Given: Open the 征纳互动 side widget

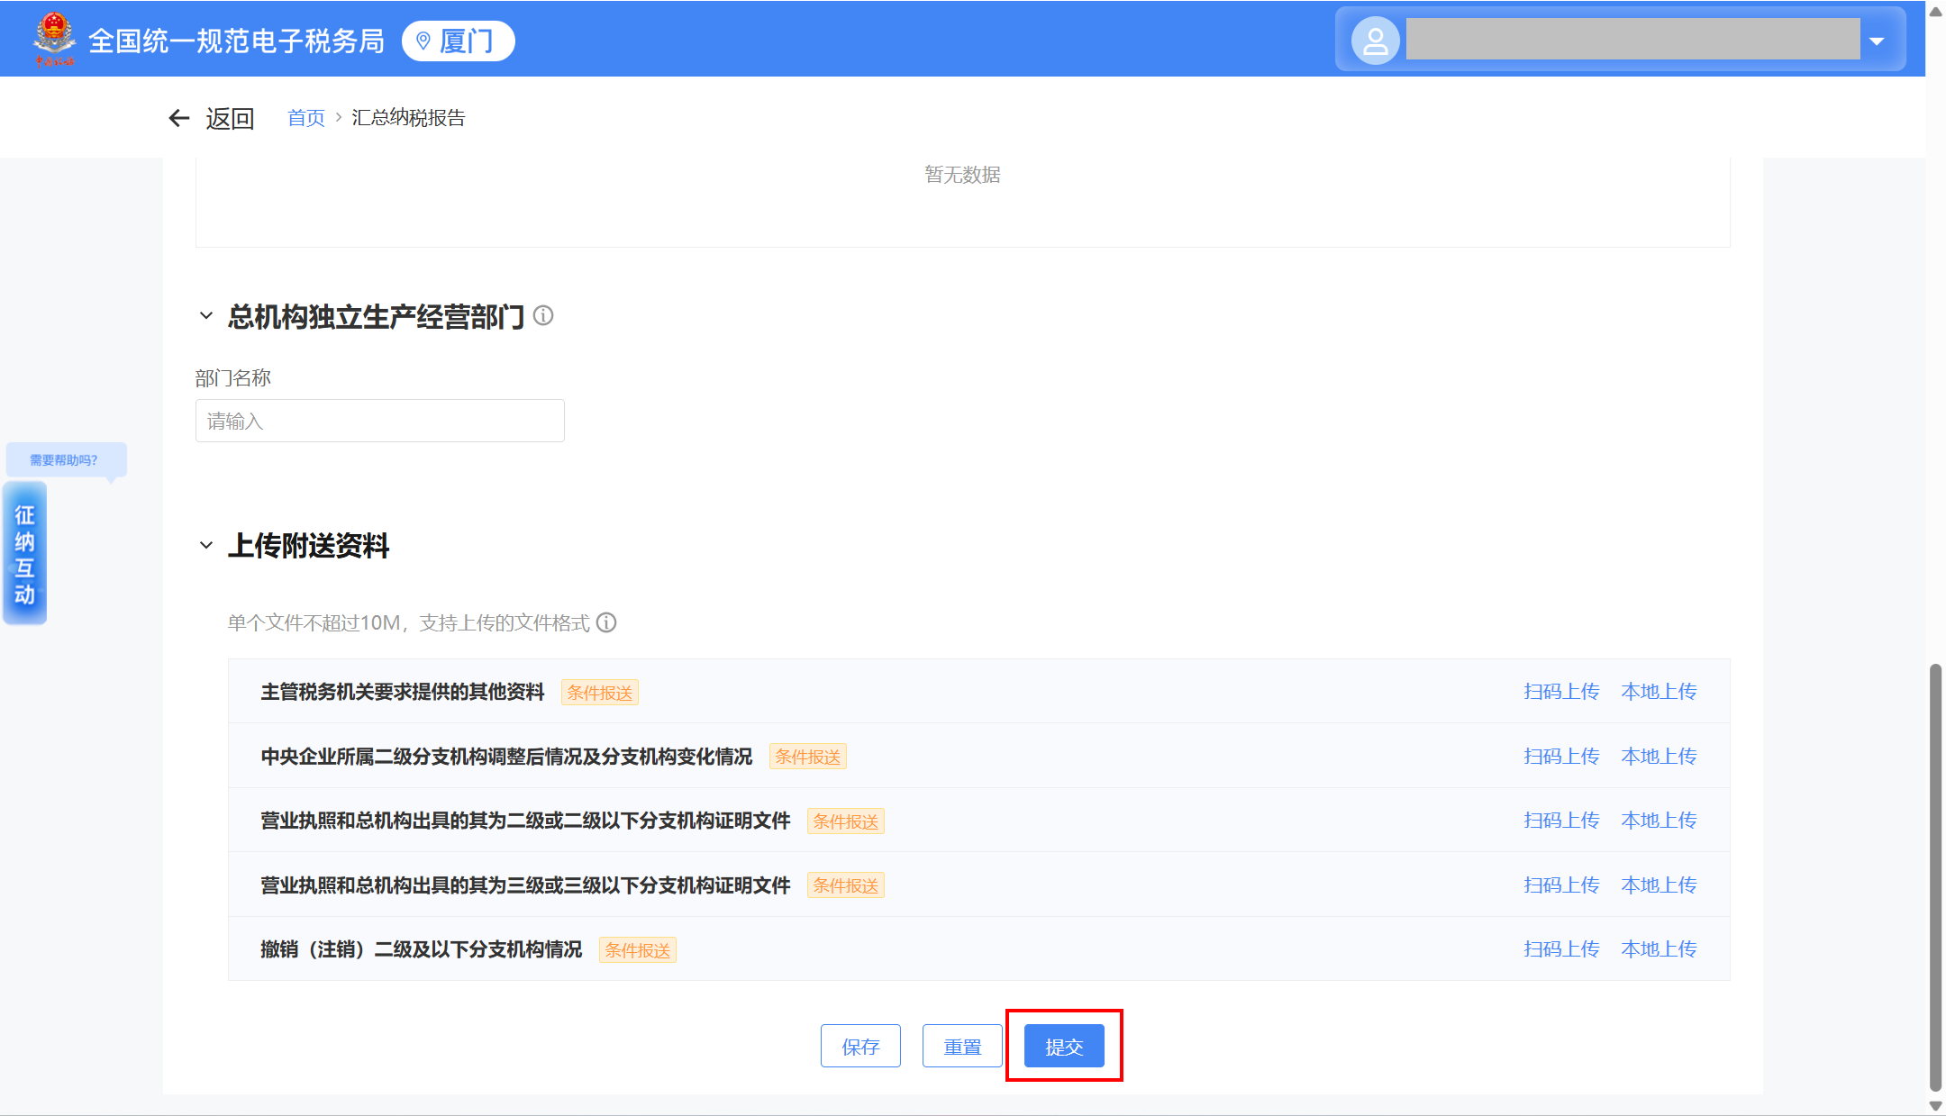Looking at the screenshot, I should [24, 554].
